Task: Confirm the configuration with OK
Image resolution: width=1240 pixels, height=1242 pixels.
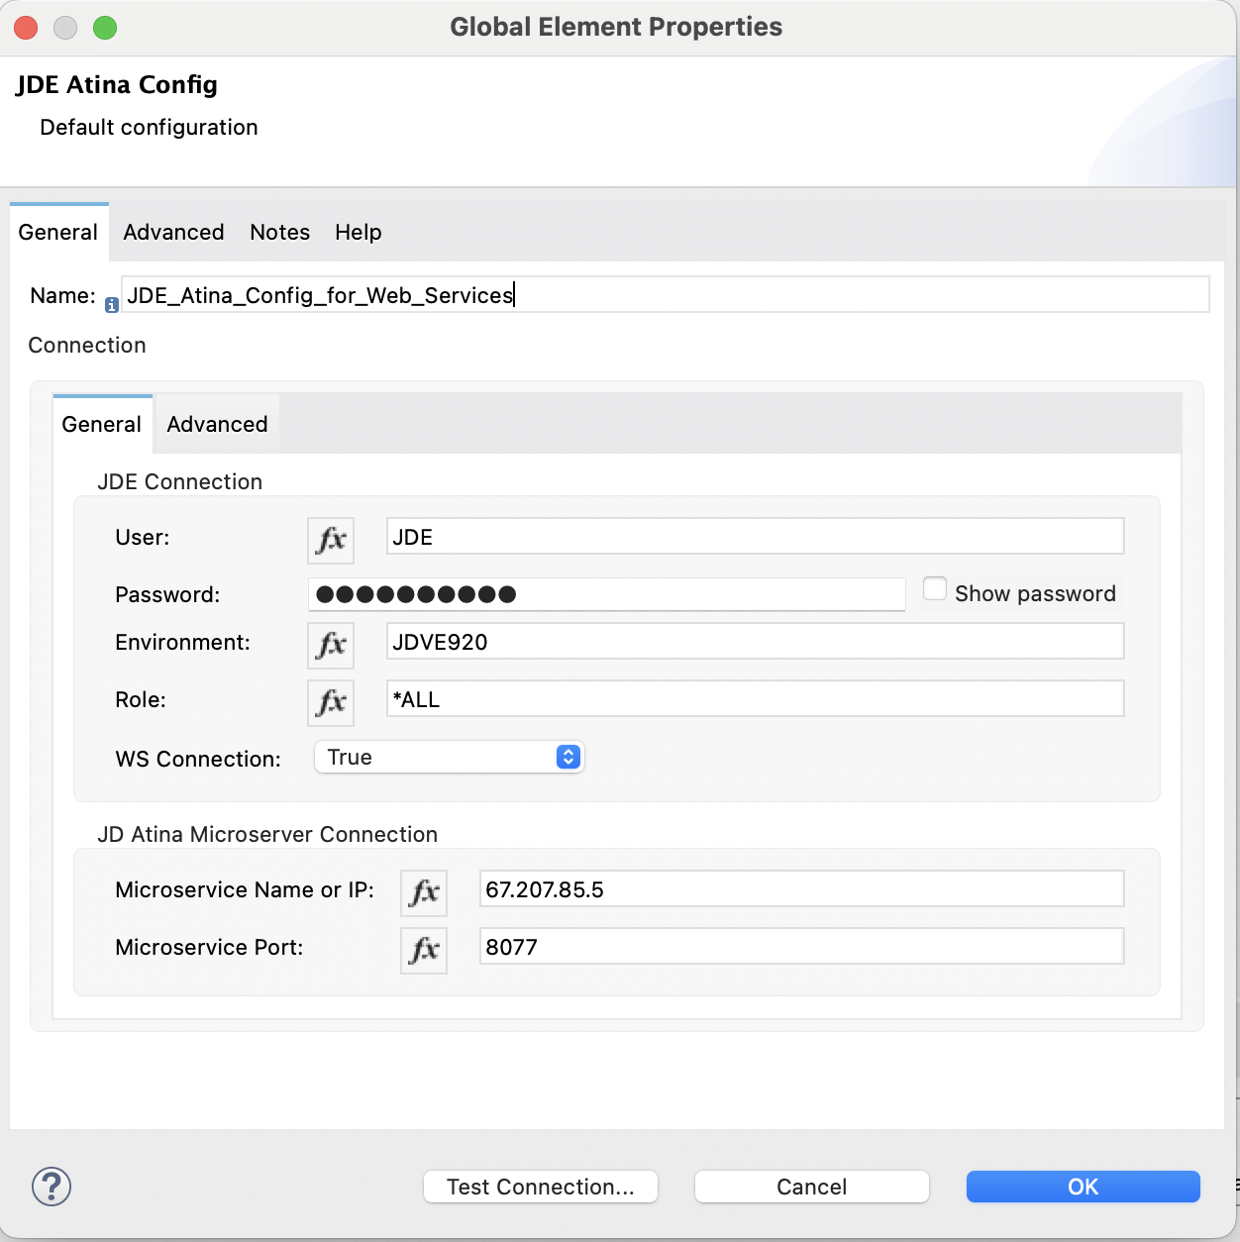Action: click(1083, 1187)
